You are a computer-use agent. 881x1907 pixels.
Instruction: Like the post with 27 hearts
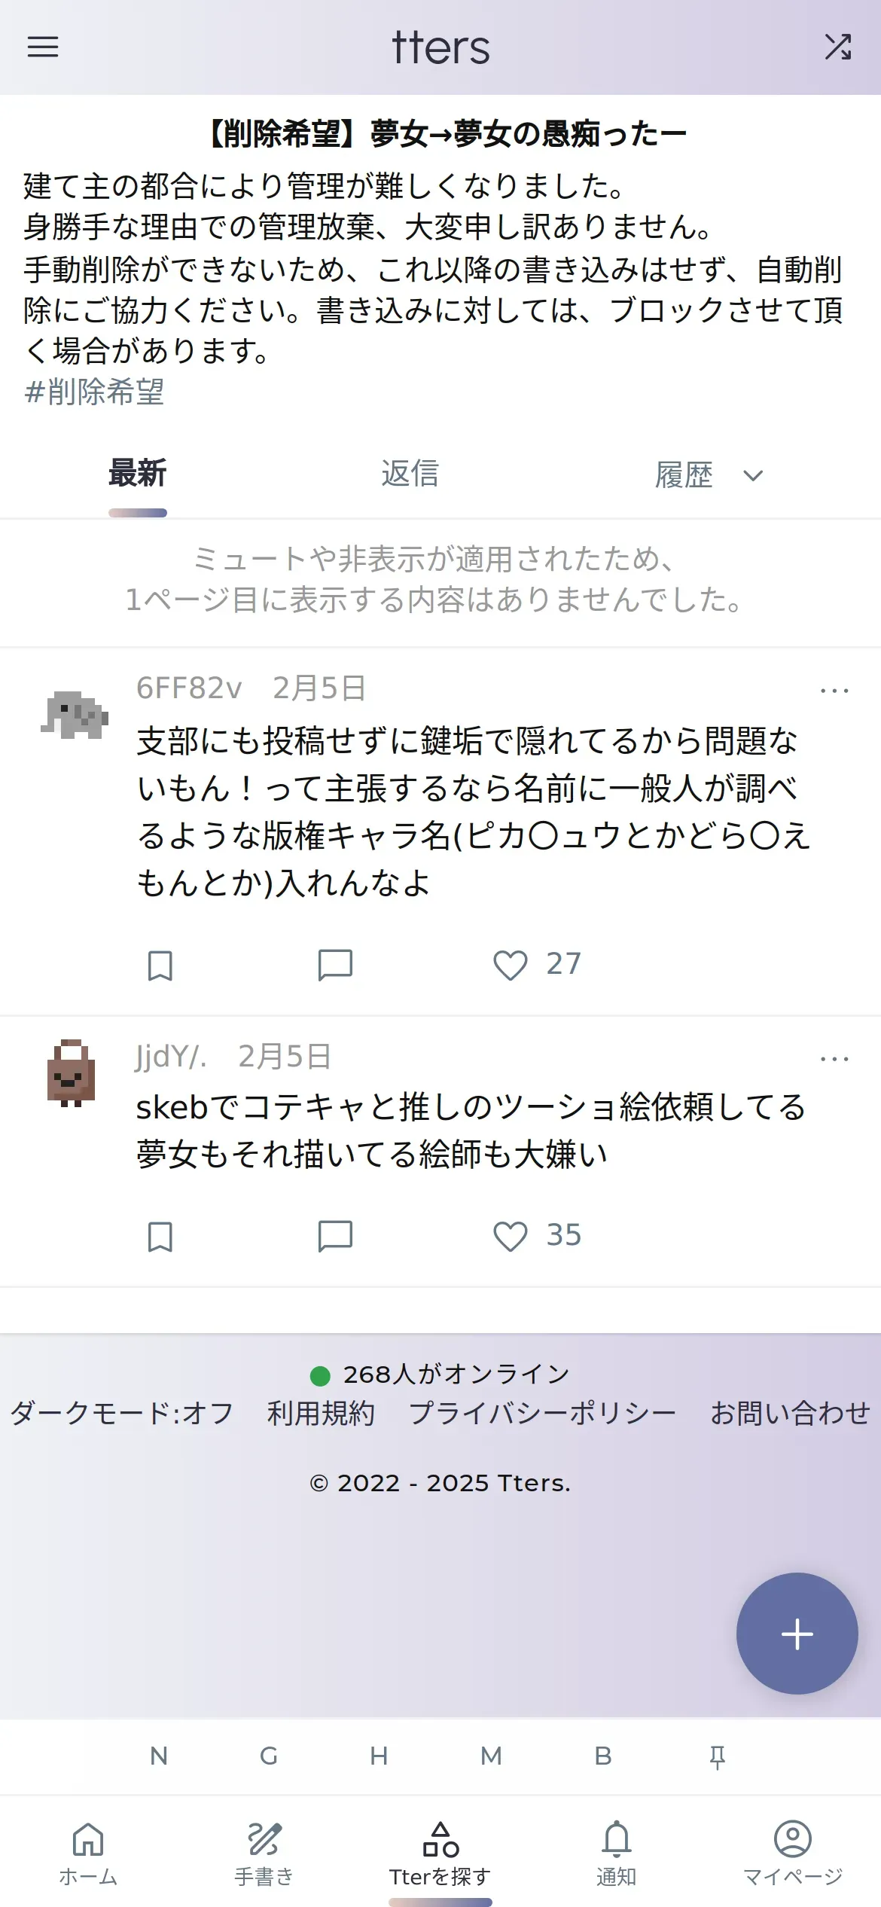[511, 965]
